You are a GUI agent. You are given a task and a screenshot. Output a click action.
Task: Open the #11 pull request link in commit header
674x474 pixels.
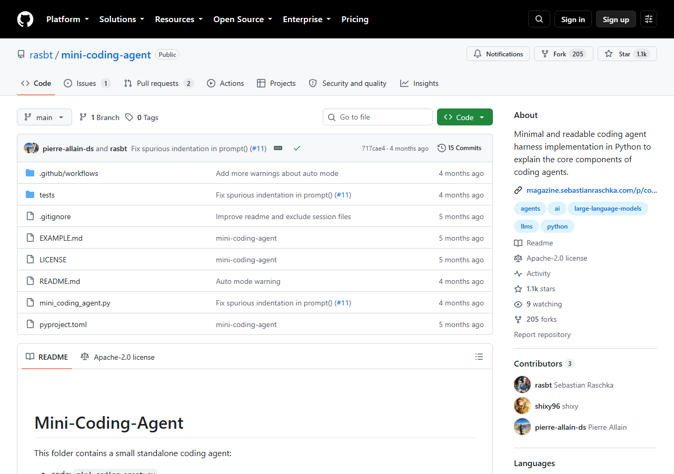click(x=258, y=149)
